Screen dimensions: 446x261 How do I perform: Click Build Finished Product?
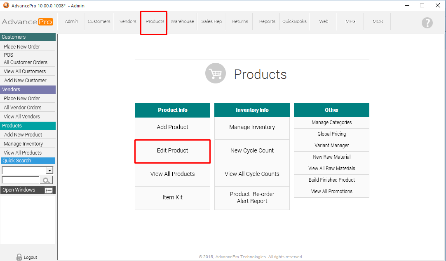[331, 180]
